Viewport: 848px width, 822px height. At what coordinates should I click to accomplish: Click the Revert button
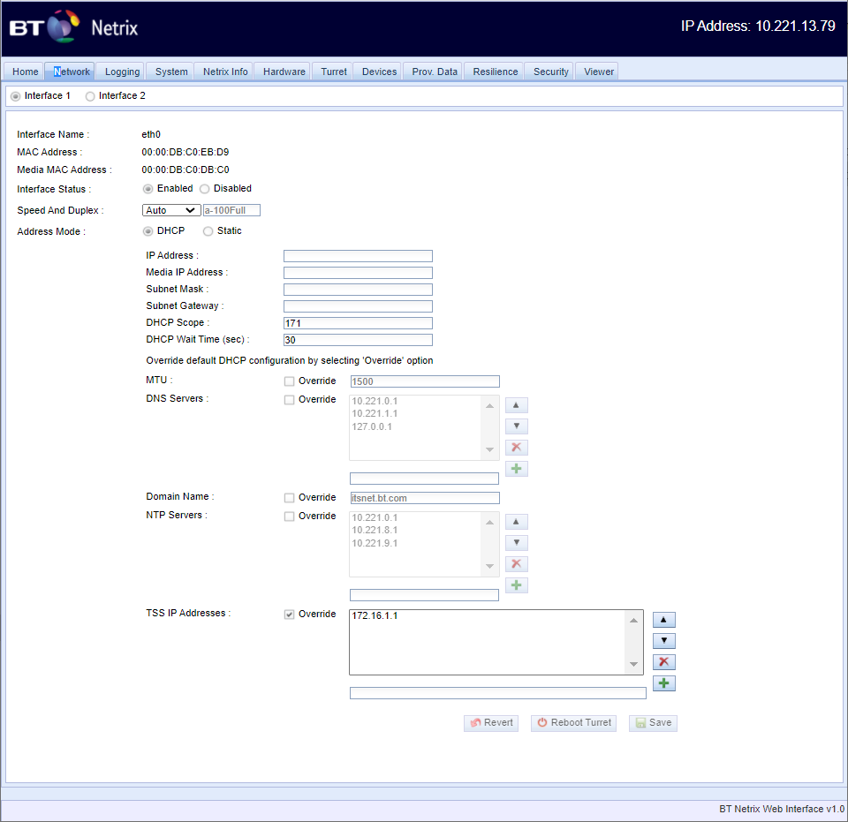click(x=491, y=723)
